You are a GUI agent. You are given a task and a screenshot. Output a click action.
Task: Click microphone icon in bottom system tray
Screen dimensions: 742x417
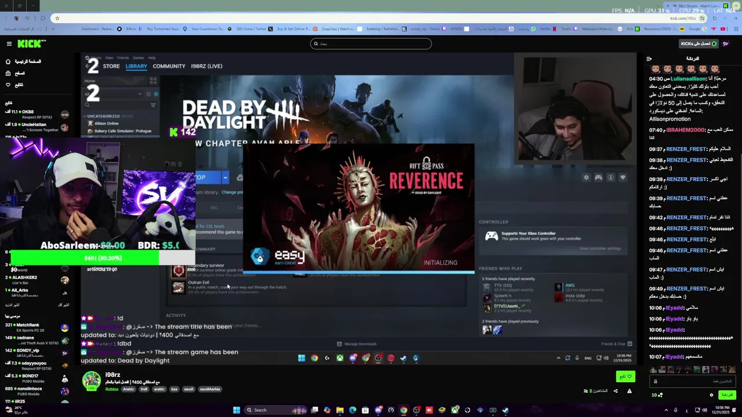point(675,410)
